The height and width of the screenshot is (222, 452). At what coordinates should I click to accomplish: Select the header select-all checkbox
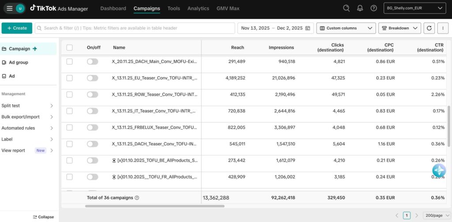tap(69, 48)
